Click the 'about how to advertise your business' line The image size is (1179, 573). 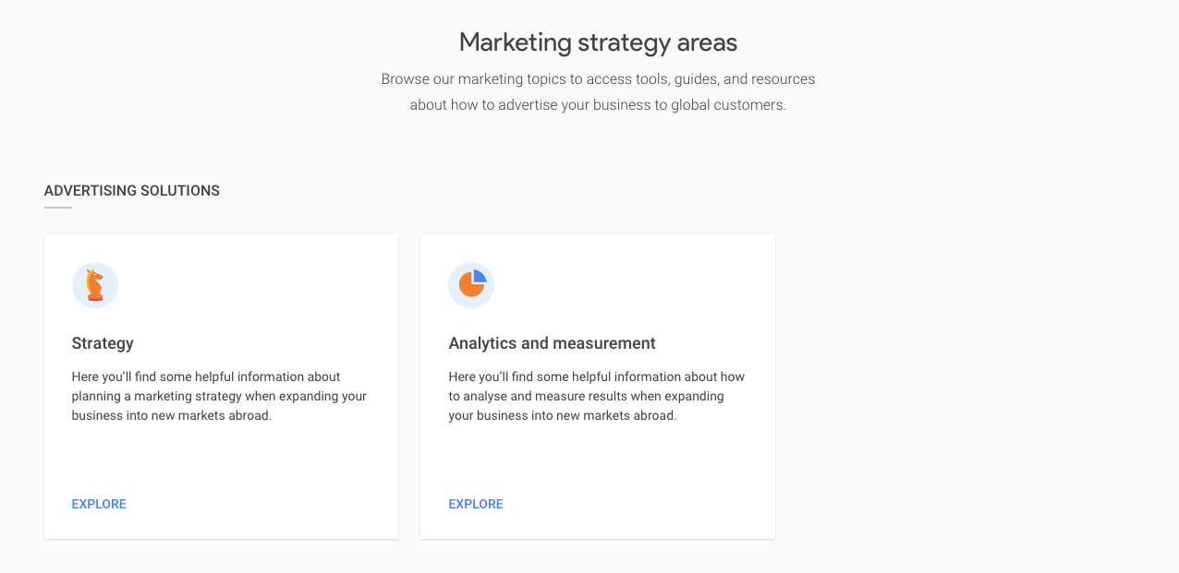pos(598,105)
